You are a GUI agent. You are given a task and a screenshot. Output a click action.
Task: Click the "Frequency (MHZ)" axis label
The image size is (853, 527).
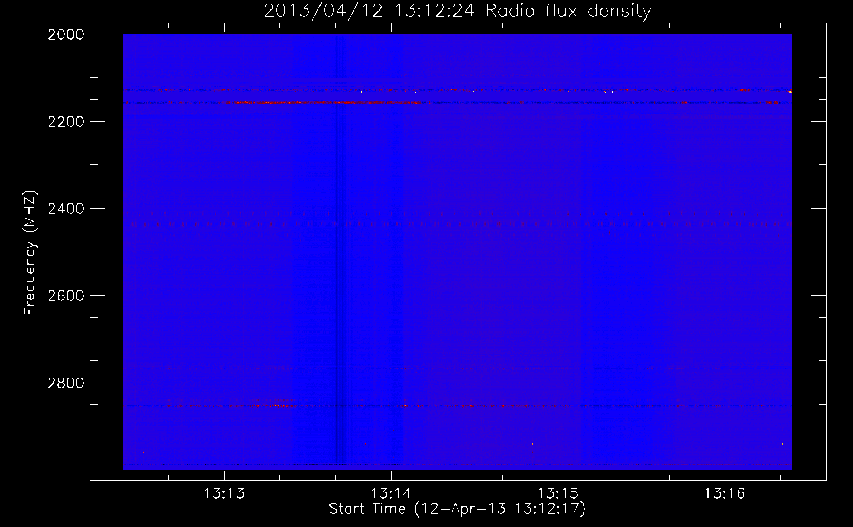click(30, 253)
